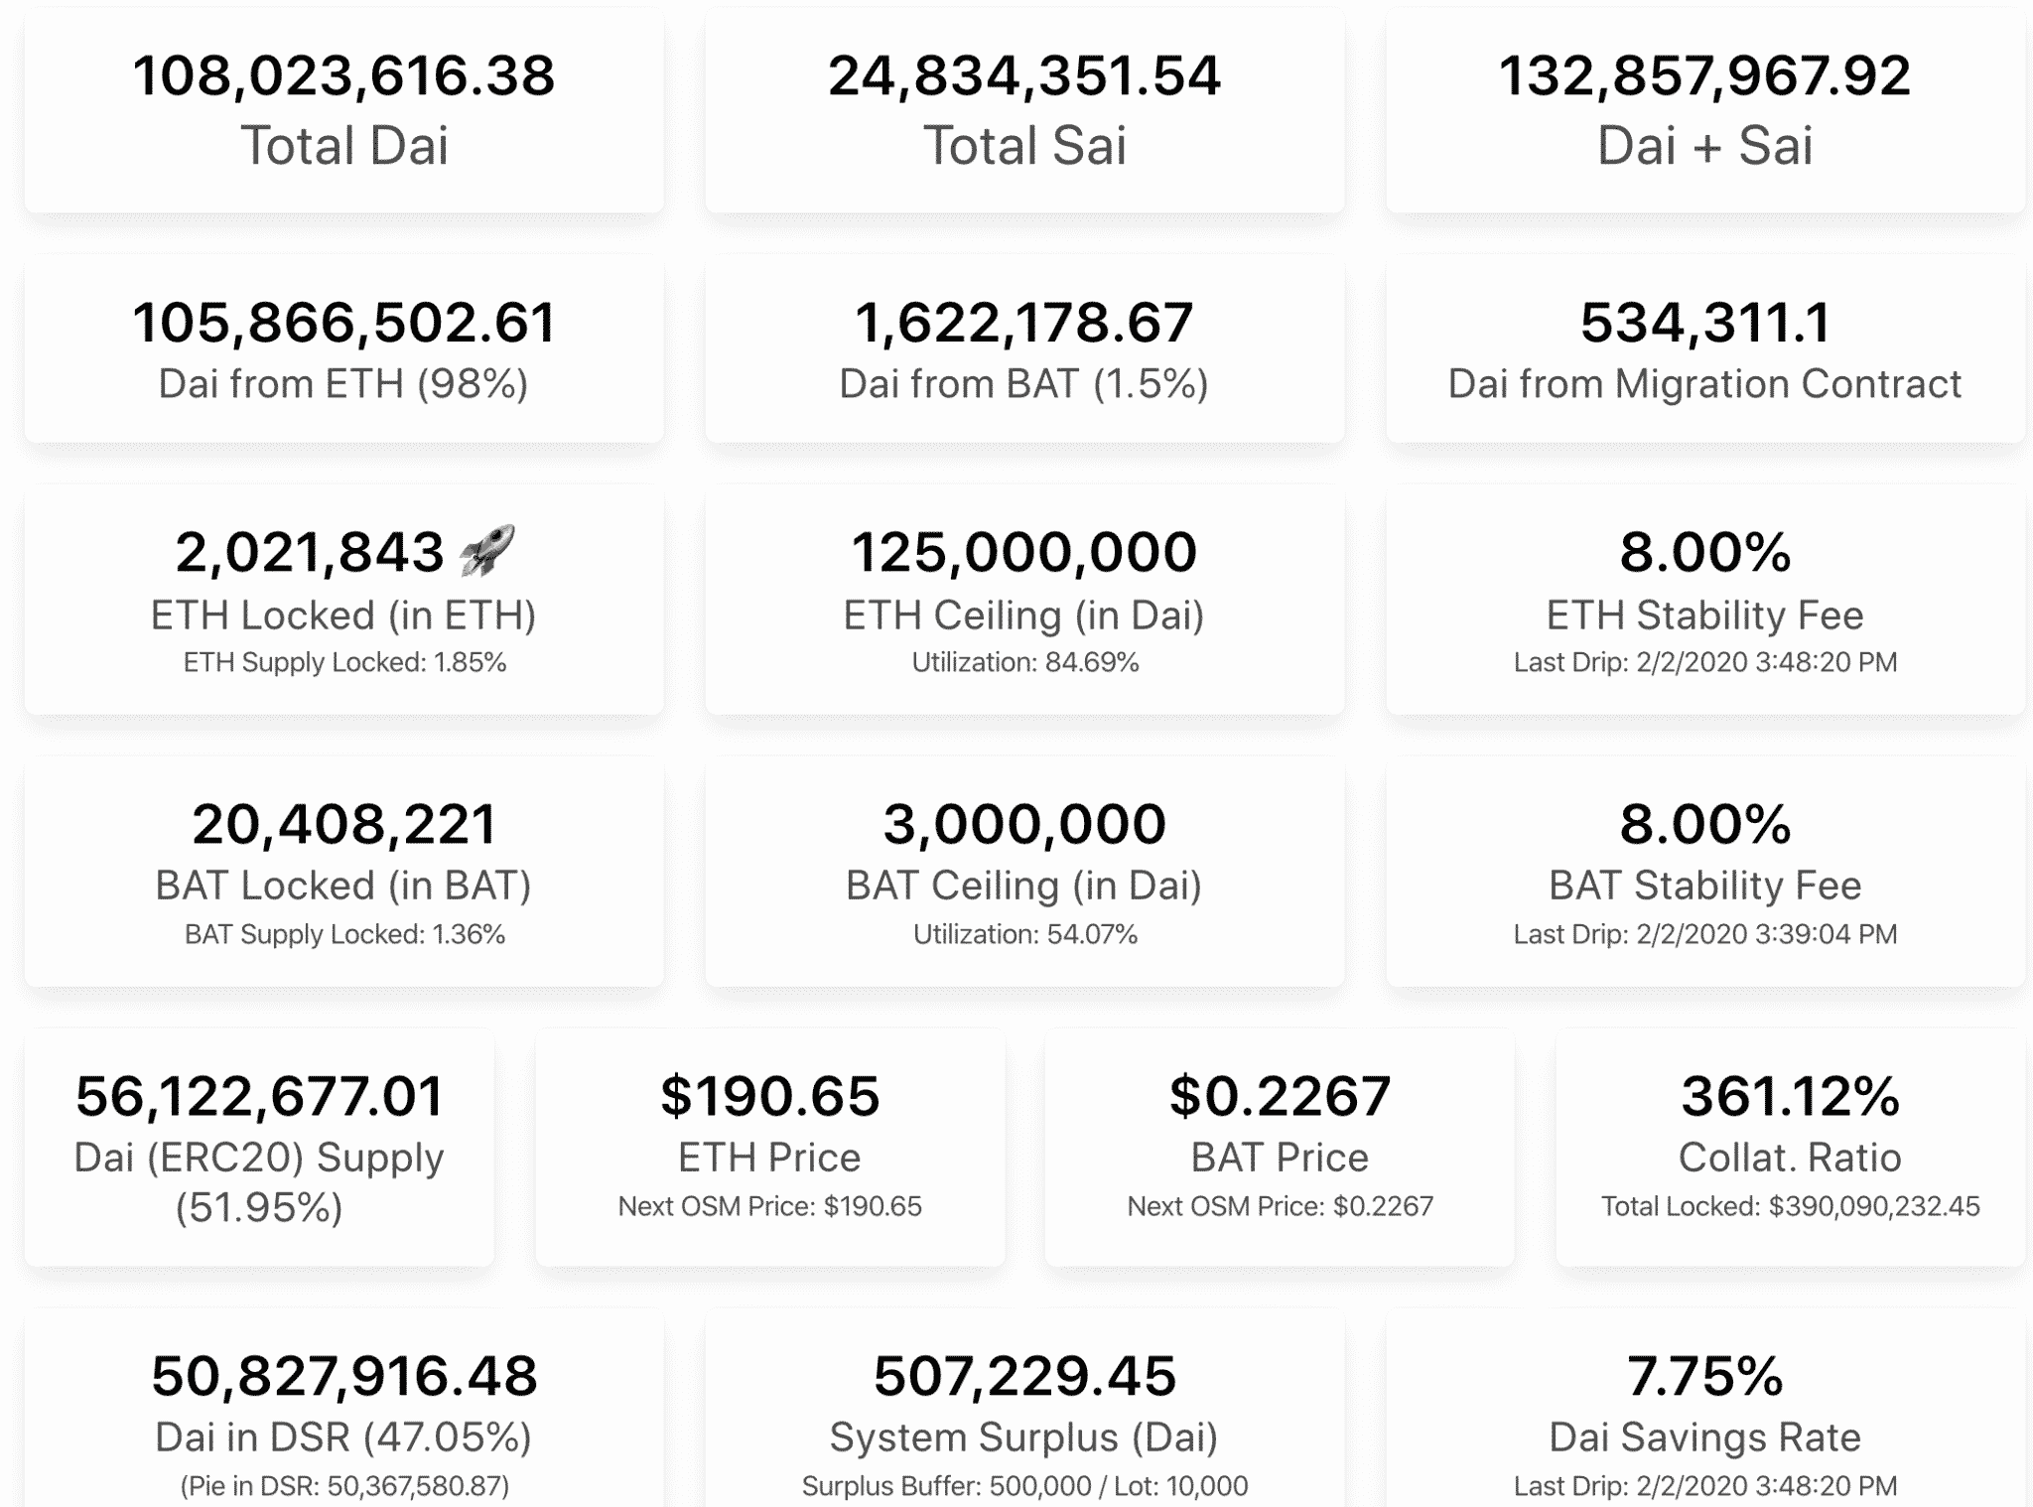Open the BAT Ceiling (in Dai) card
The image size is (2033, 1507).
click(x=1024, y=872)
